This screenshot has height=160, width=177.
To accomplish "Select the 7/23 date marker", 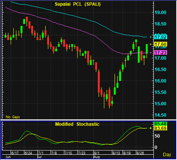I will (82, 153).
